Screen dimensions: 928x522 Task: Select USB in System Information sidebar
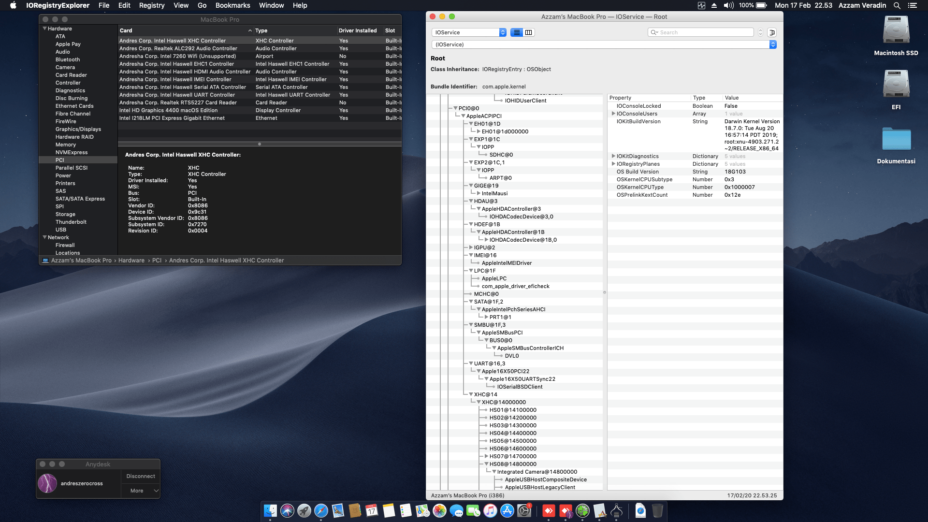pyautogui.click(x=61, y=230)
